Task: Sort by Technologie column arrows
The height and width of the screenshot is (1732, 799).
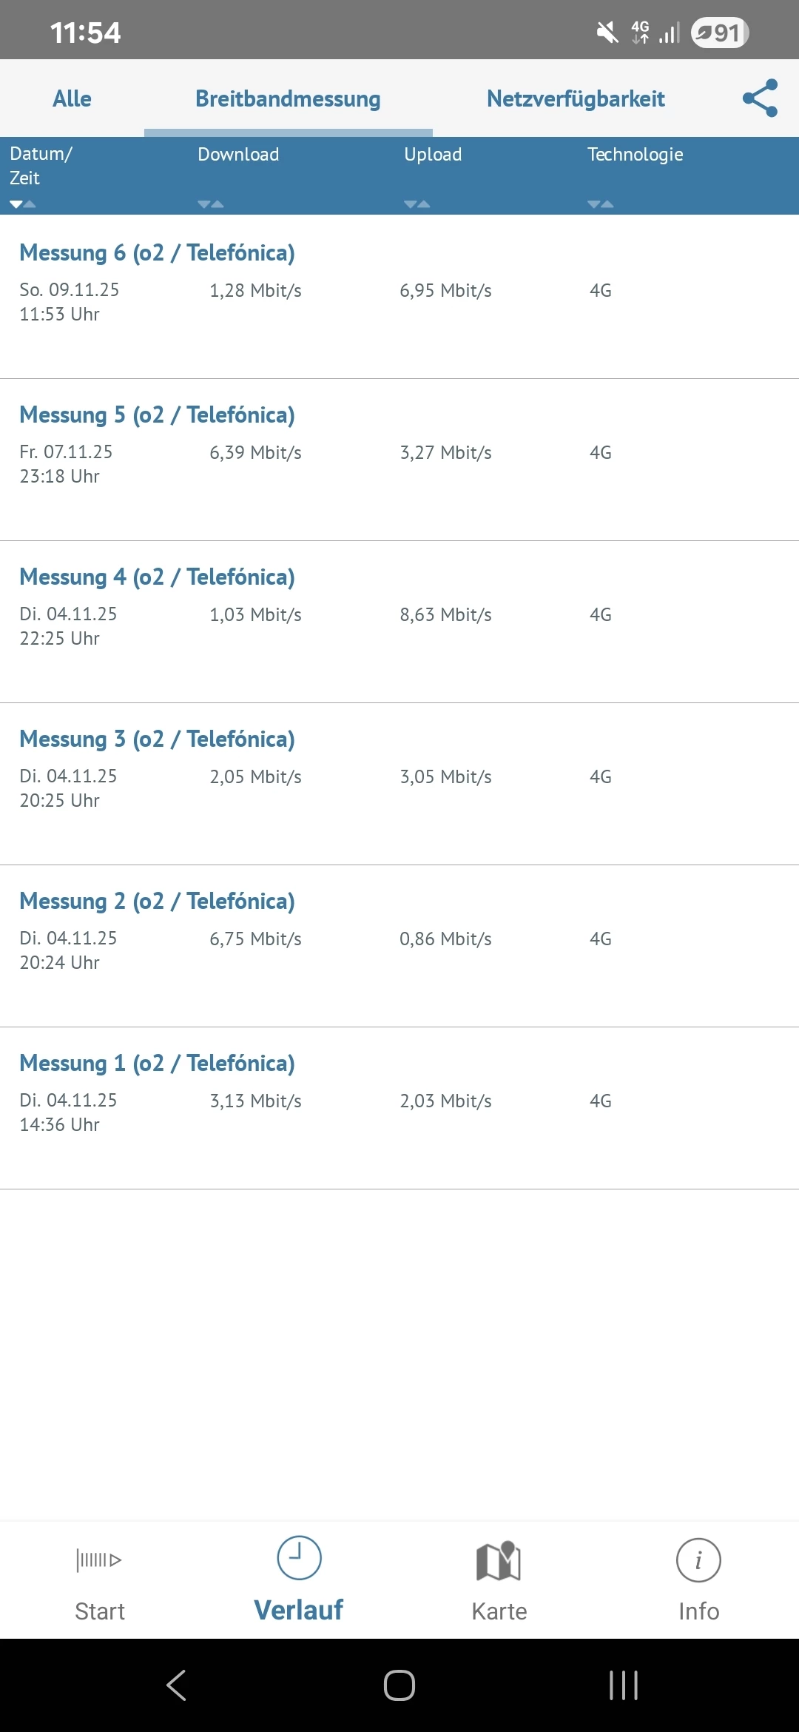Action: tap(601, 204)
